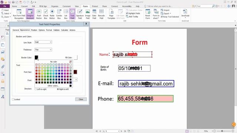Open the Actions tab in properties
Image resolution: width=237 pixels, height=133 pixels.
(73, 30)
